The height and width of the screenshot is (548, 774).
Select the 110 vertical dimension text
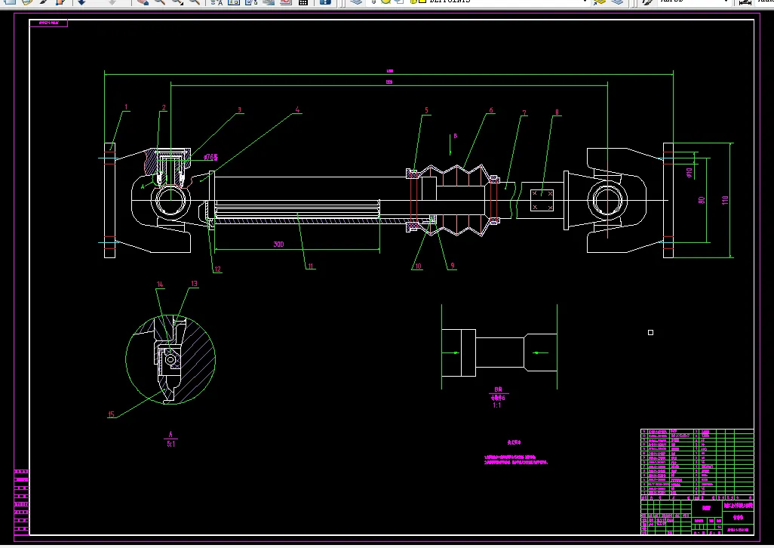(x=725, y=200)
